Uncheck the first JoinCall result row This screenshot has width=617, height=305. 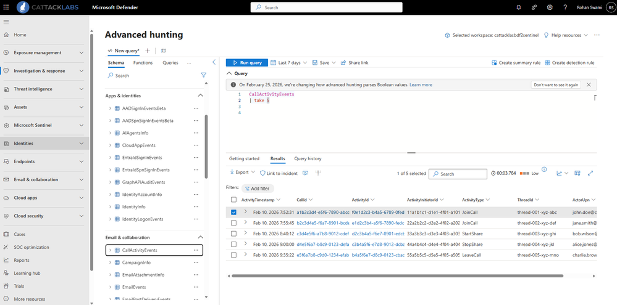point(233,213)
